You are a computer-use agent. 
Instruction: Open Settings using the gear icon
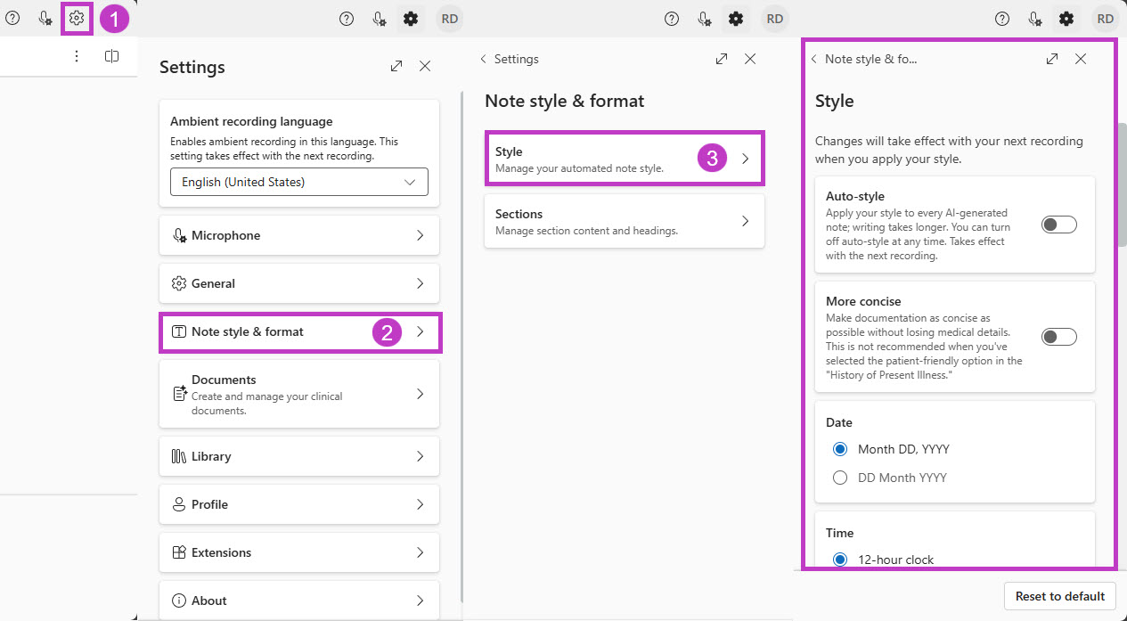tap(77, 18)
